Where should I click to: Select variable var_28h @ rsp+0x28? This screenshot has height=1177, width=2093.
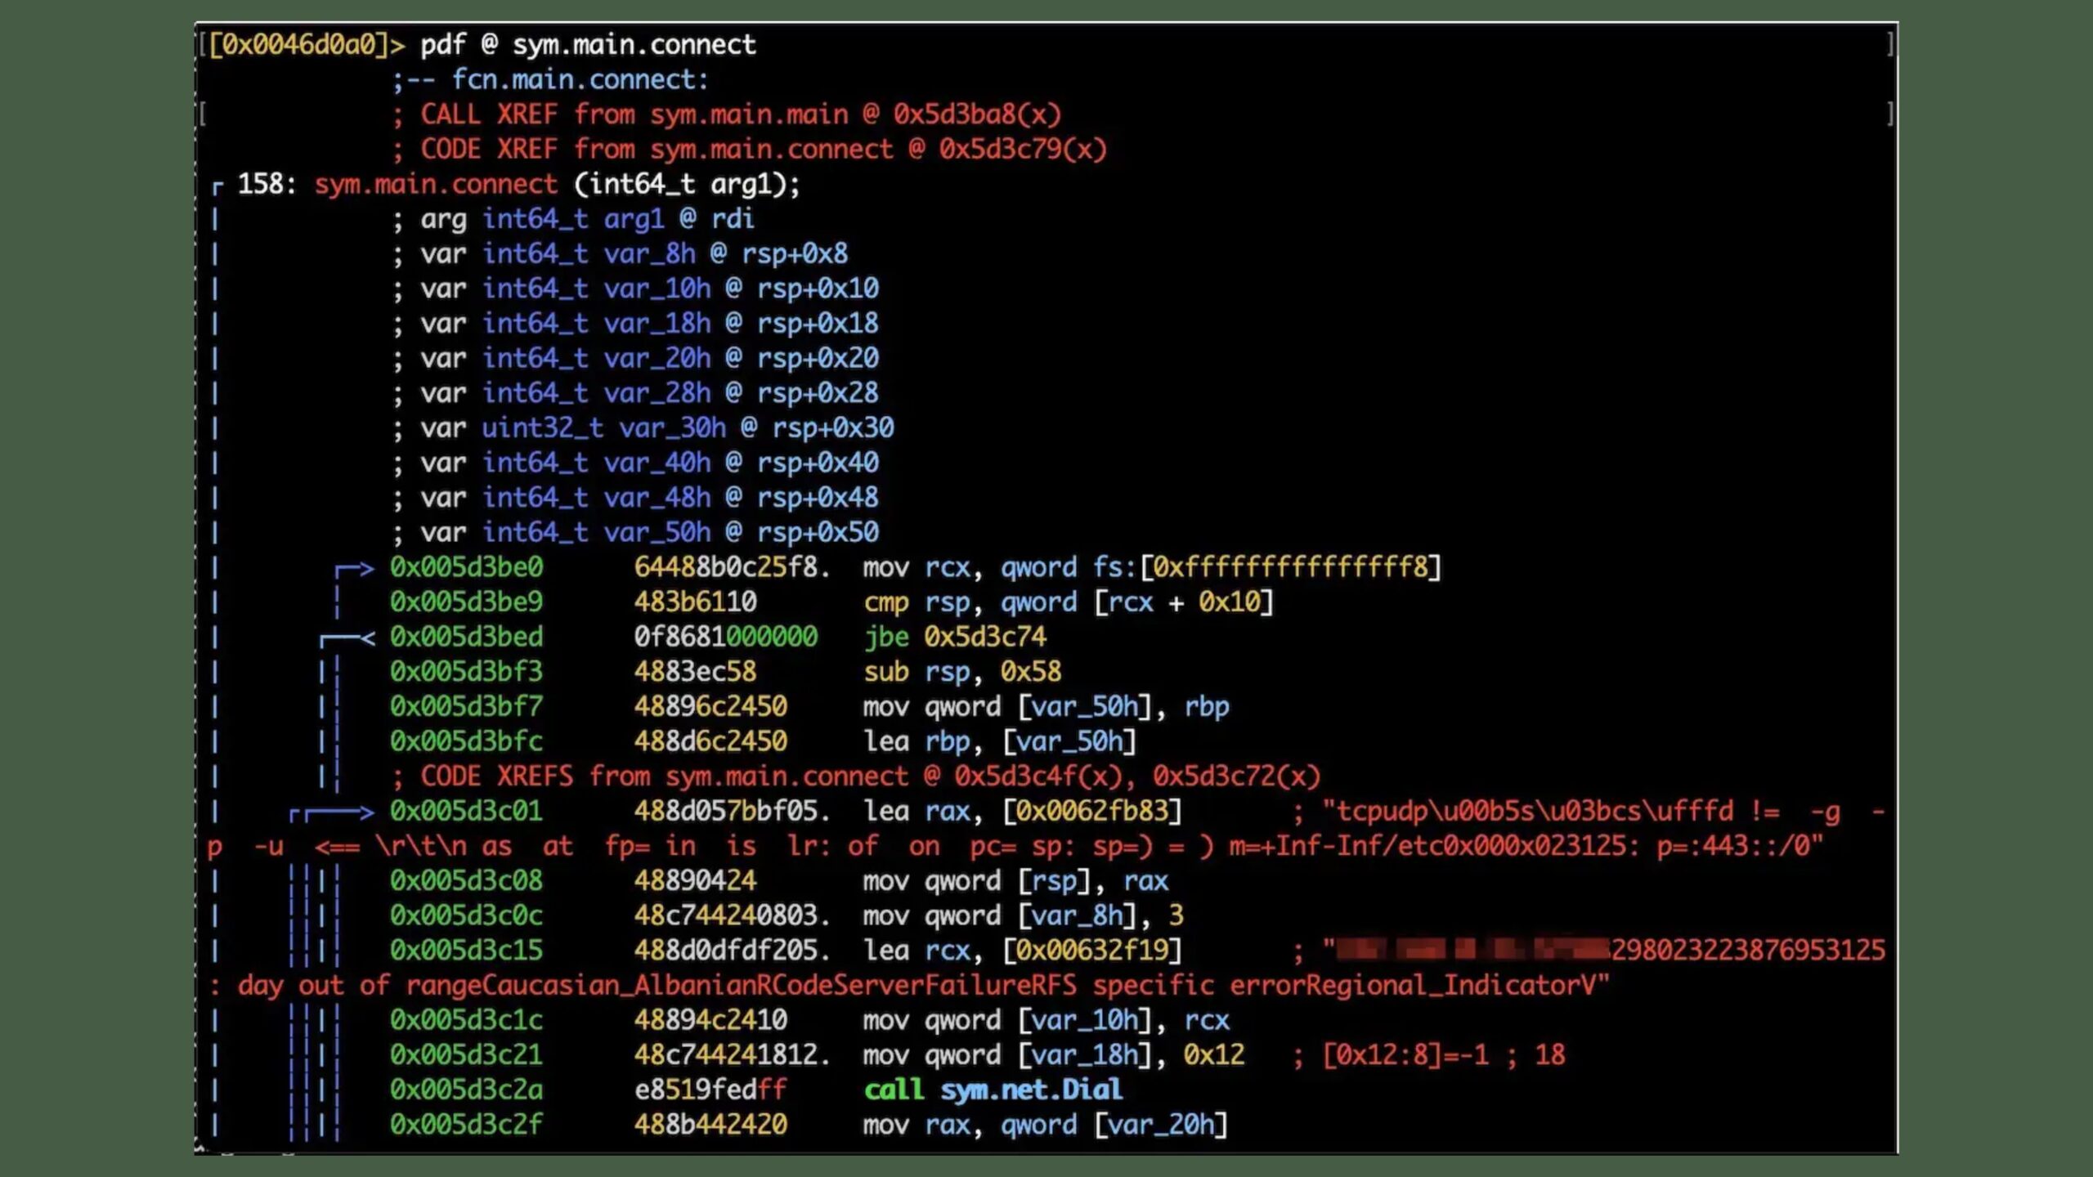(741, 393)
